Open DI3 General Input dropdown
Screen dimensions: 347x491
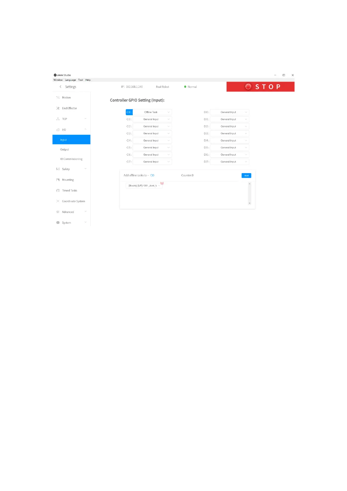(x=230, y=134)
